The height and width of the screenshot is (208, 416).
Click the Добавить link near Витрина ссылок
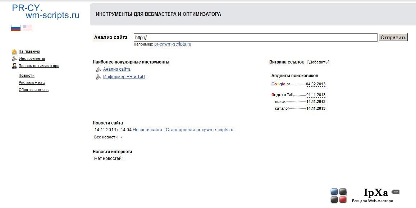[x=318, y=62]
